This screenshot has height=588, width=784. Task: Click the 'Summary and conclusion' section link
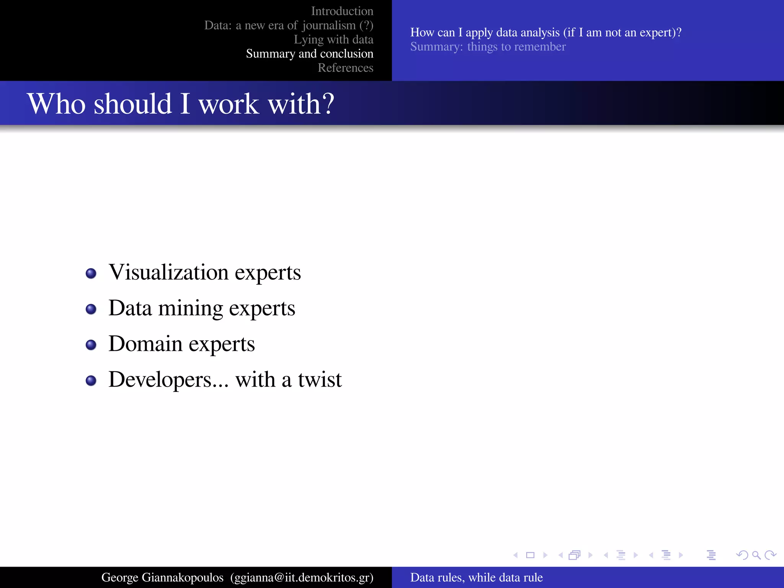(x=309, y=54)
